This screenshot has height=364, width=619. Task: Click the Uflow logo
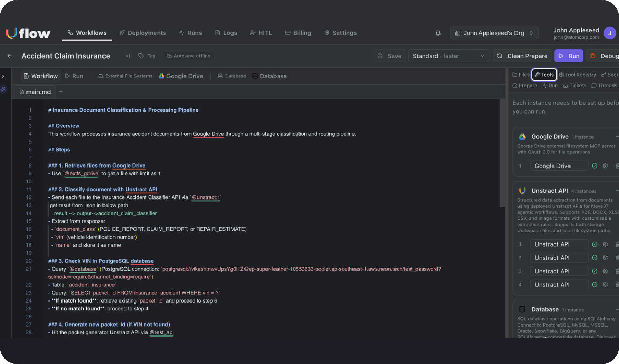tap(28, 33)
